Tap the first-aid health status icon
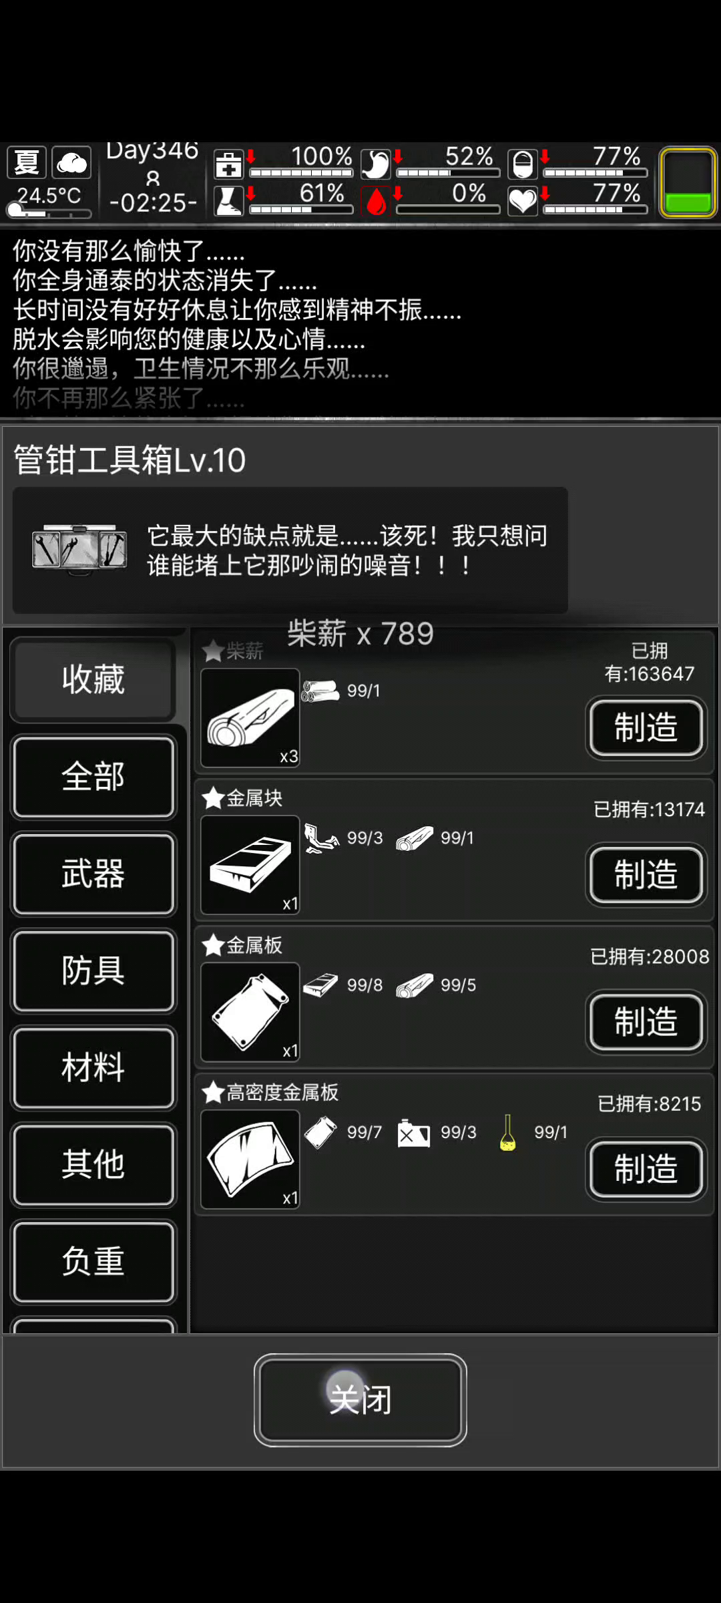 (x=228, y=164)
